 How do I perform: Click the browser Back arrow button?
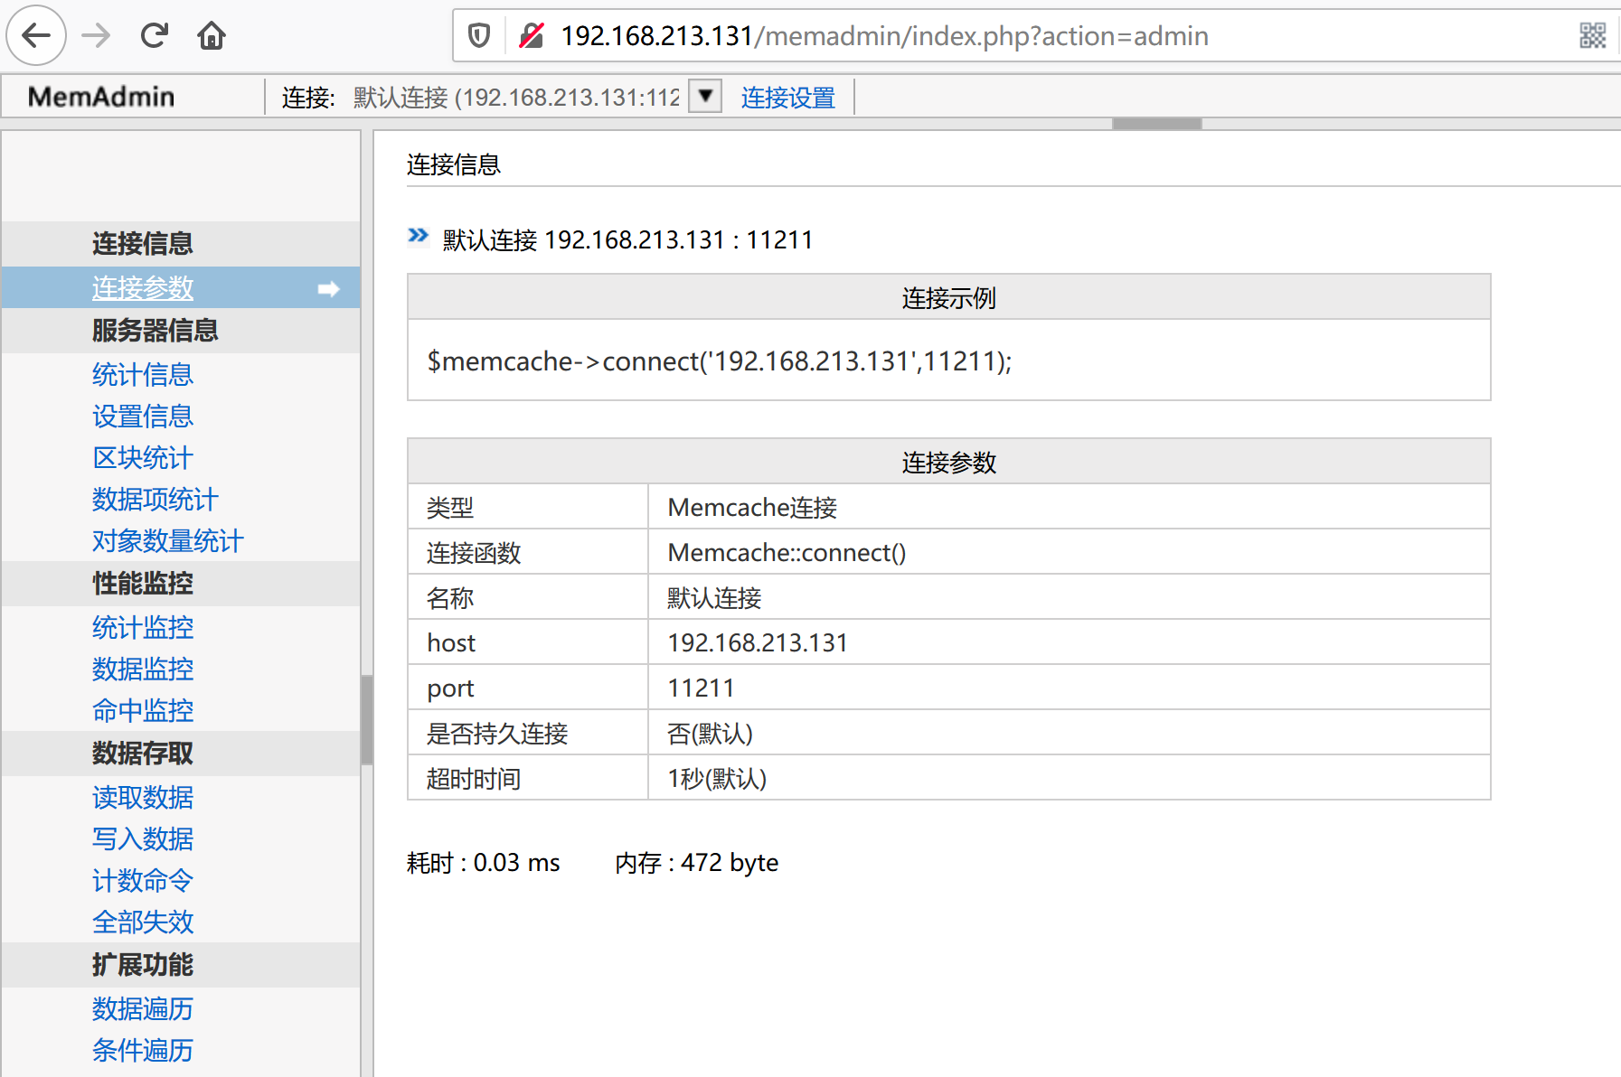click(36, 36)
